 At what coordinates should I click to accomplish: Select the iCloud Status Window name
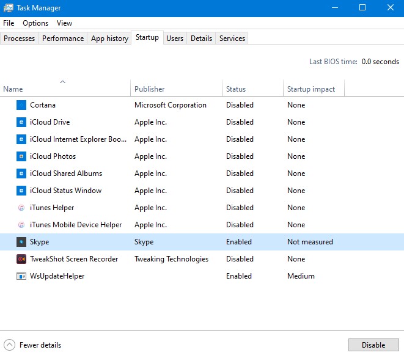(x=65, y=191)
